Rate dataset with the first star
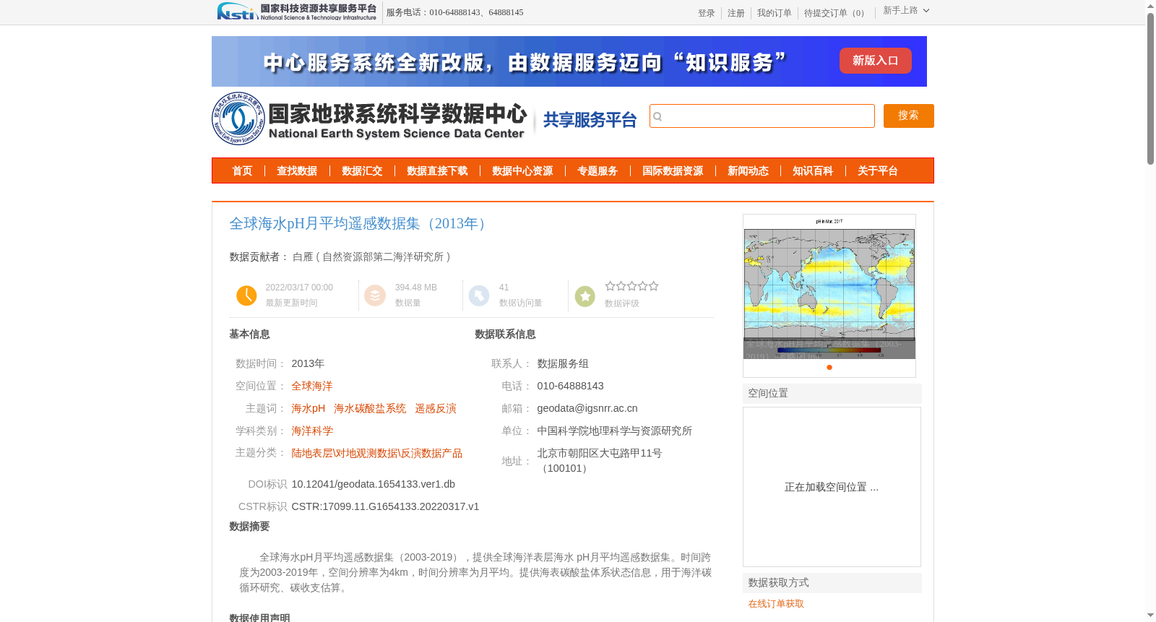The height and width of the screenshot is (622, 1156). (x=610, y=286)
